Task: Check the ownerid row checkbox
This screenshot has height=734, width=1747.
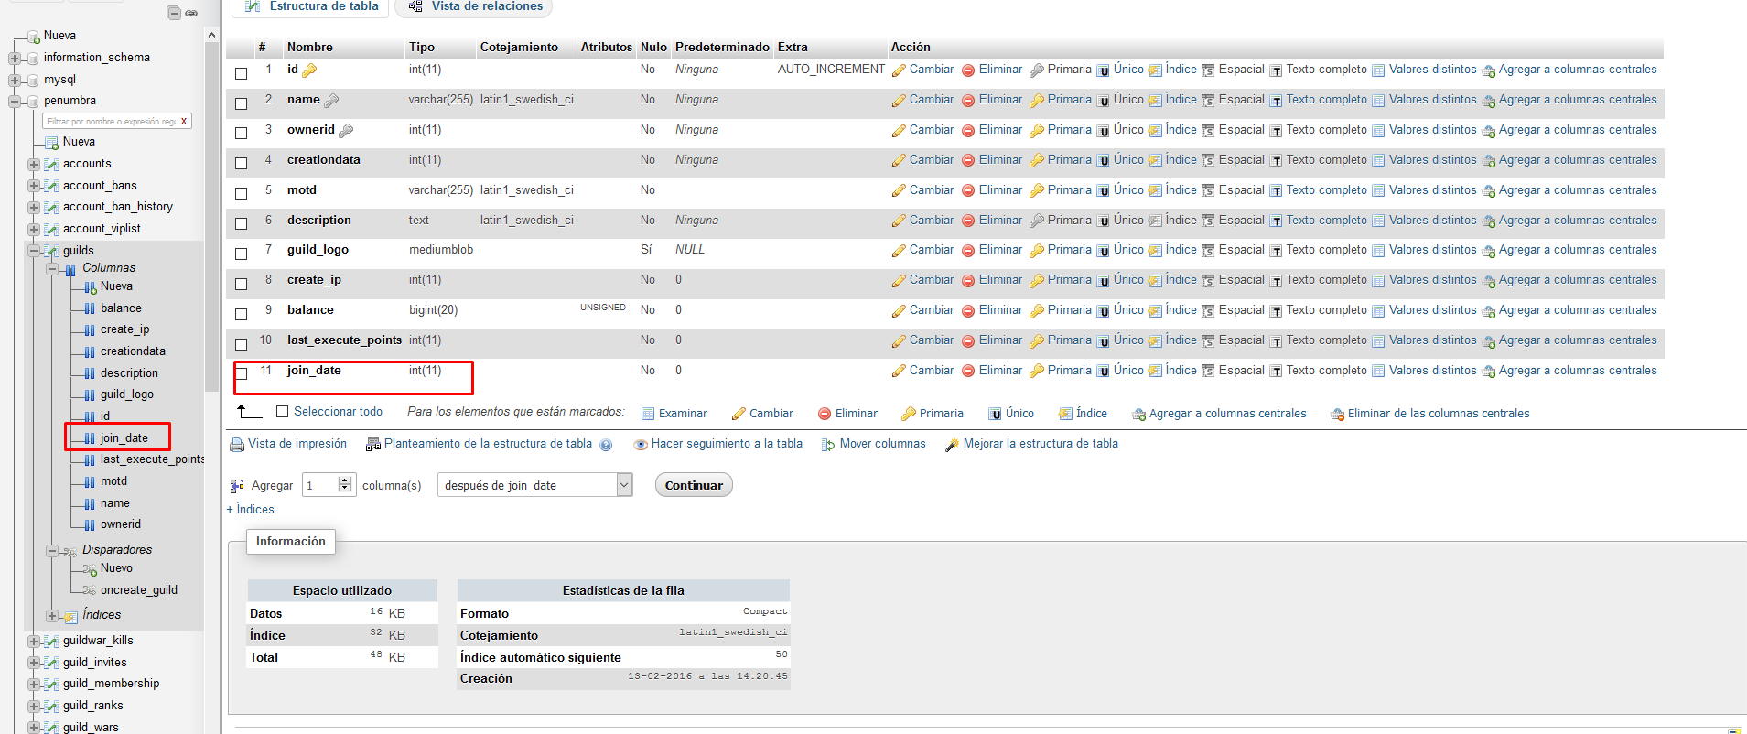Action: [x=242, y=133]
